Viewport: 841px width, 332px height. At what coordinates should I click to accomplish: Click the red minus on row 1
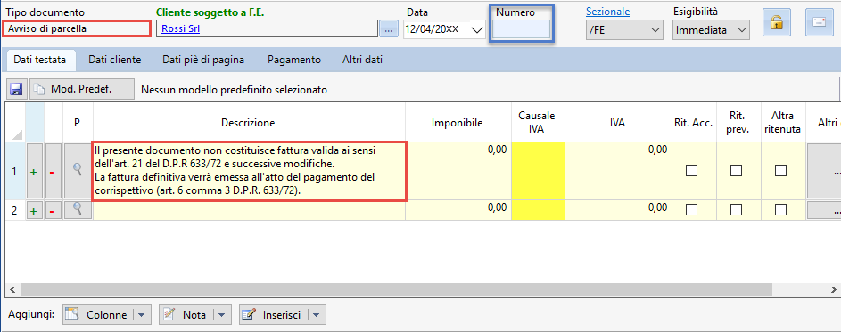53,172
